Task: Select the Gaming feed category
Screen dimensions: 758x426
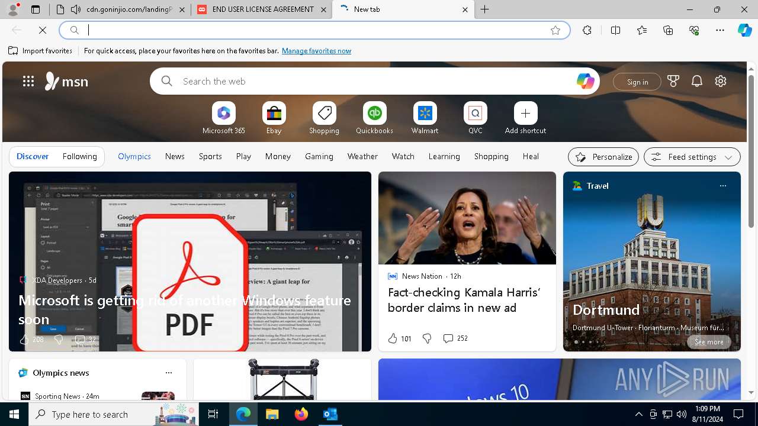Action: click(x=319, y=156)
